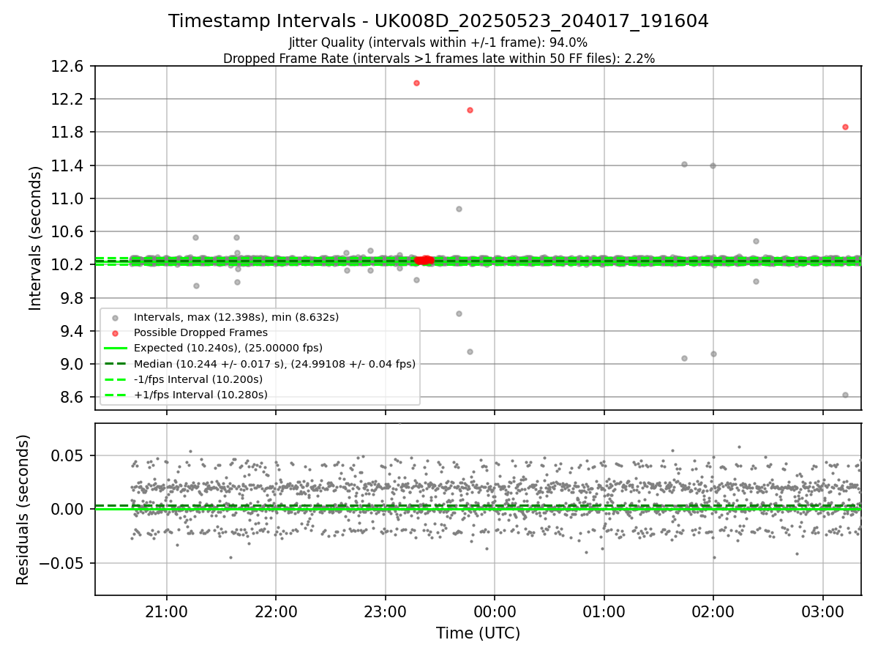This screenshot has width=878, height=659.
Task: Click legend entry 'Intervals, max (12.398s), min (8.632s)'
Action: (236, 317)
